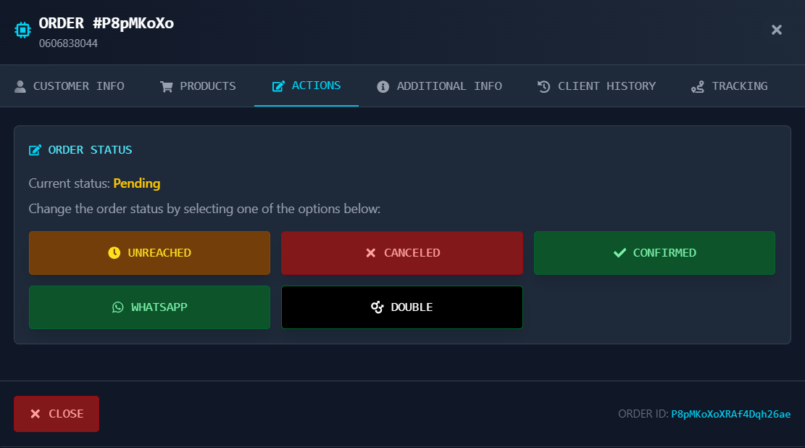Click the person icon in Customer Info tab
Image resolution: width=805 pixels, height=448 pixels.
pyautogui.click(x=20, y=86)
